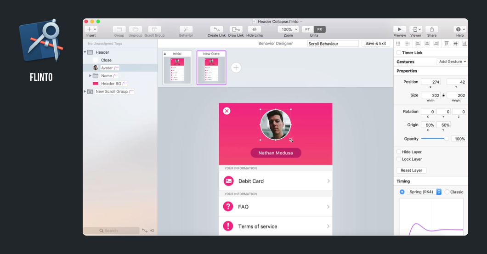Select the Initial state thumbnail

coord(177,68)
